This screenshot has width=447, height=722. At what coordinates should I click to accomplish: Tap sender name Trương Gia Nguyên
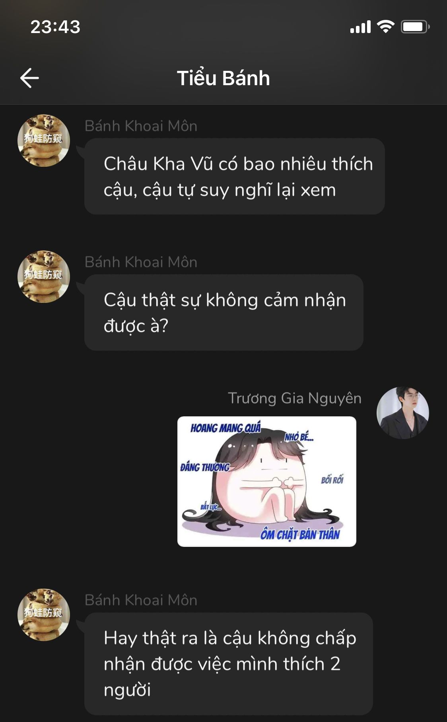(x=295, y=398)
